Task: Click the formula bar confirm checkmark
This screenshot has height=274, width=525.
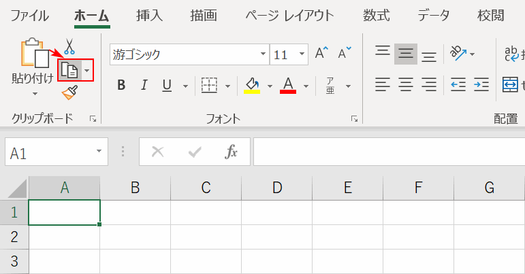Action: 195,152
